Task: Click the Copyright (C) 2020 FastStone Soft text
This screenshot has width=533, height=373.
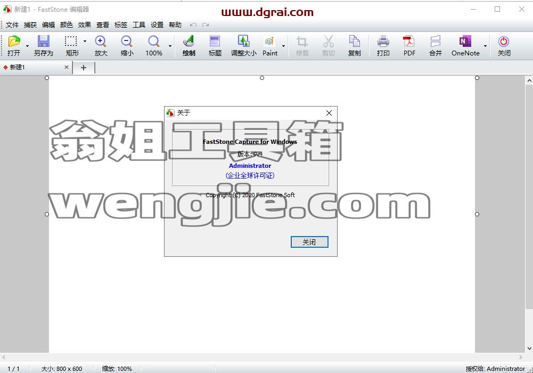Action: [x=250, y=195]
